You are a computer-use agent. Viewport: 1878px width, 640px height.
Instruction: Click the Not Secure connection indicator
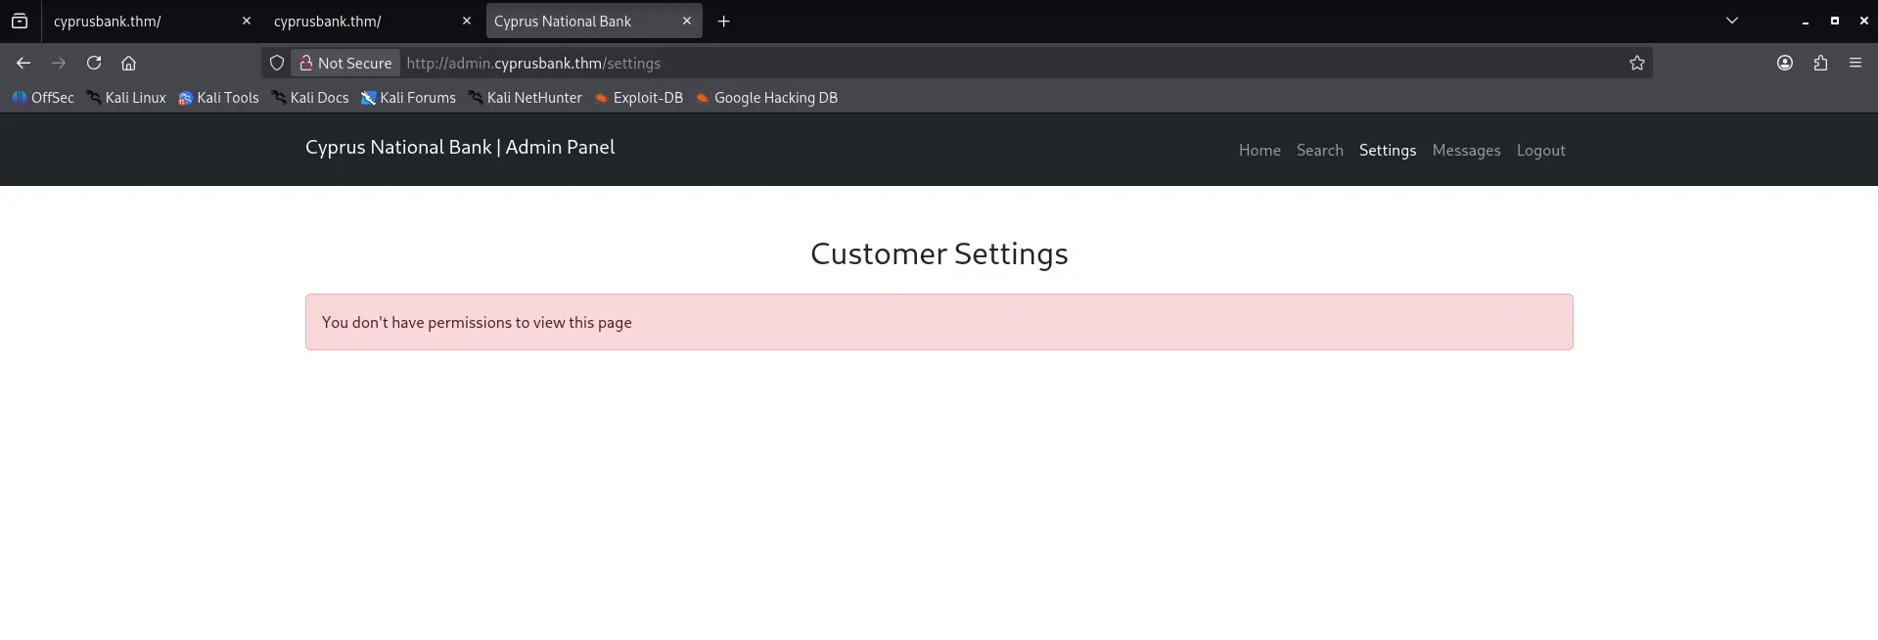[345, 63]
